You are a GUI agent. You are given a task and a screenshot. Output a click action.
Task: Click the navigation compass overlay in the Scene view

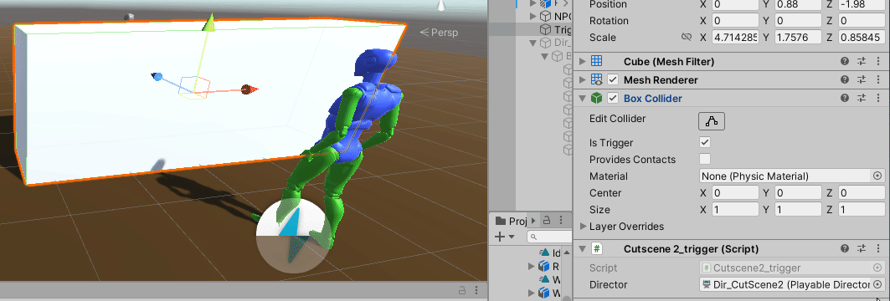[x=293, y=236]
